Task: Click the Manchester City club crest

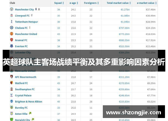Action: [11, 9]
